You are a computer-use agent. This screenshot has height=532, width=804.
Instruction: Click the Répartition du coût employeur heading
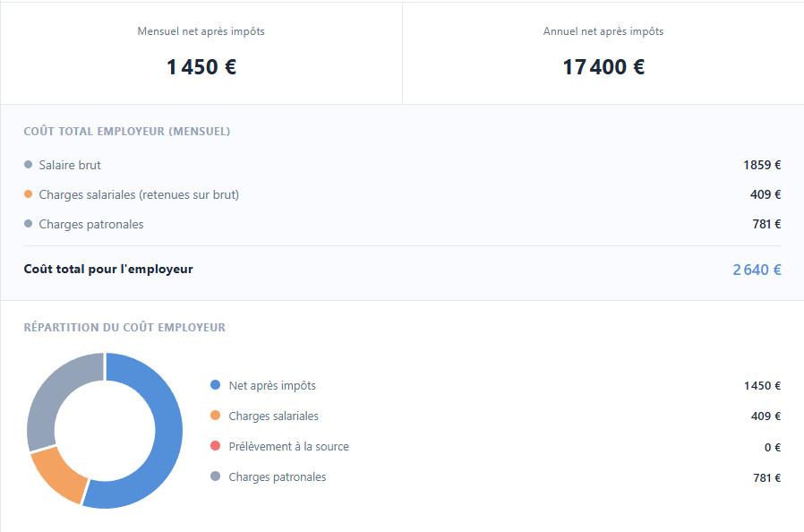click(124, 328)
